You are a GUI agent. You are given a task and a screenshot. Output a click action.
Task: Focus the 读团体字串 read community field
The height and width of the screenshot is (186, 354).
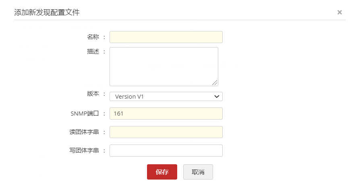[x=166, y=132]
